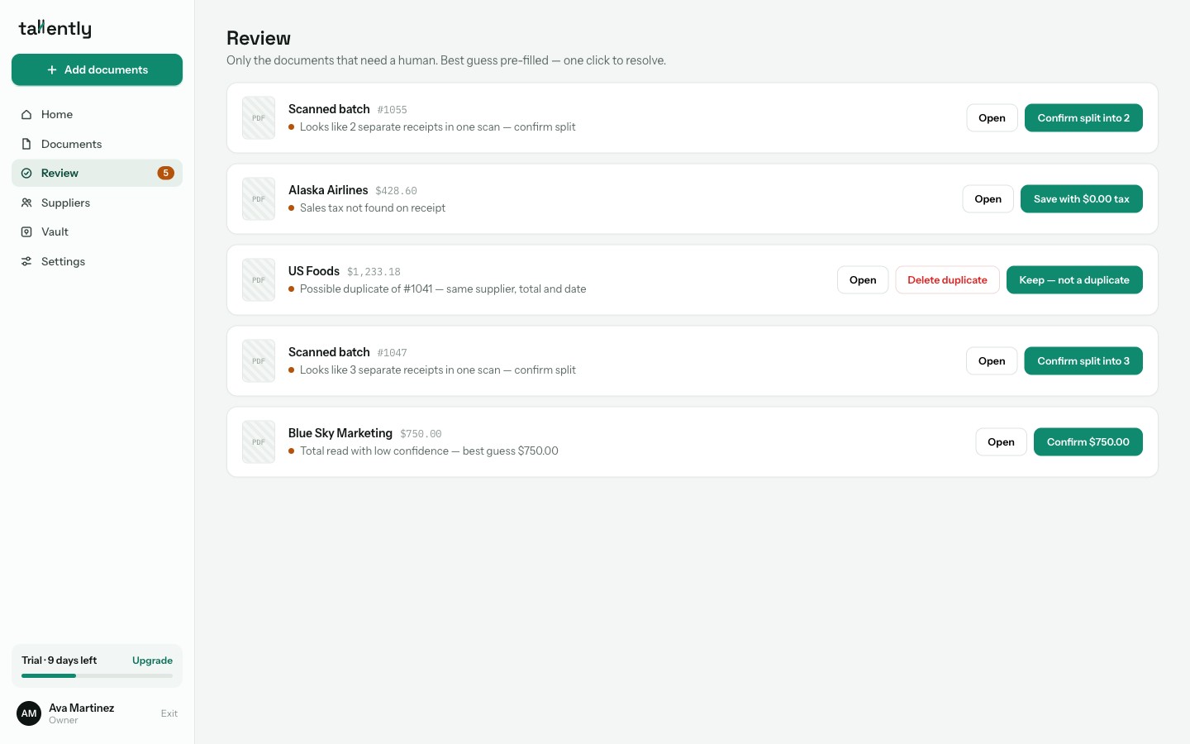Click the Exit link
1190x744 pixels.
tap(169, 713)
